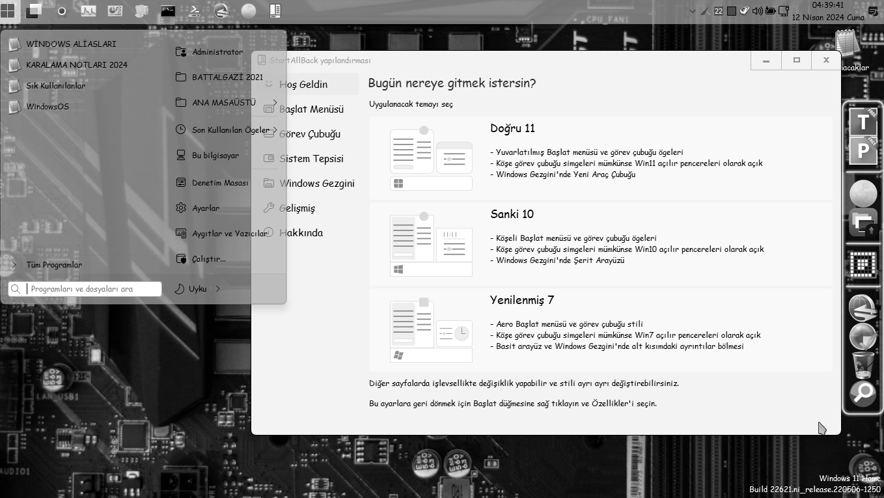
Task: Maximize the StartAllBack configuration window
Action: point(796,60)
